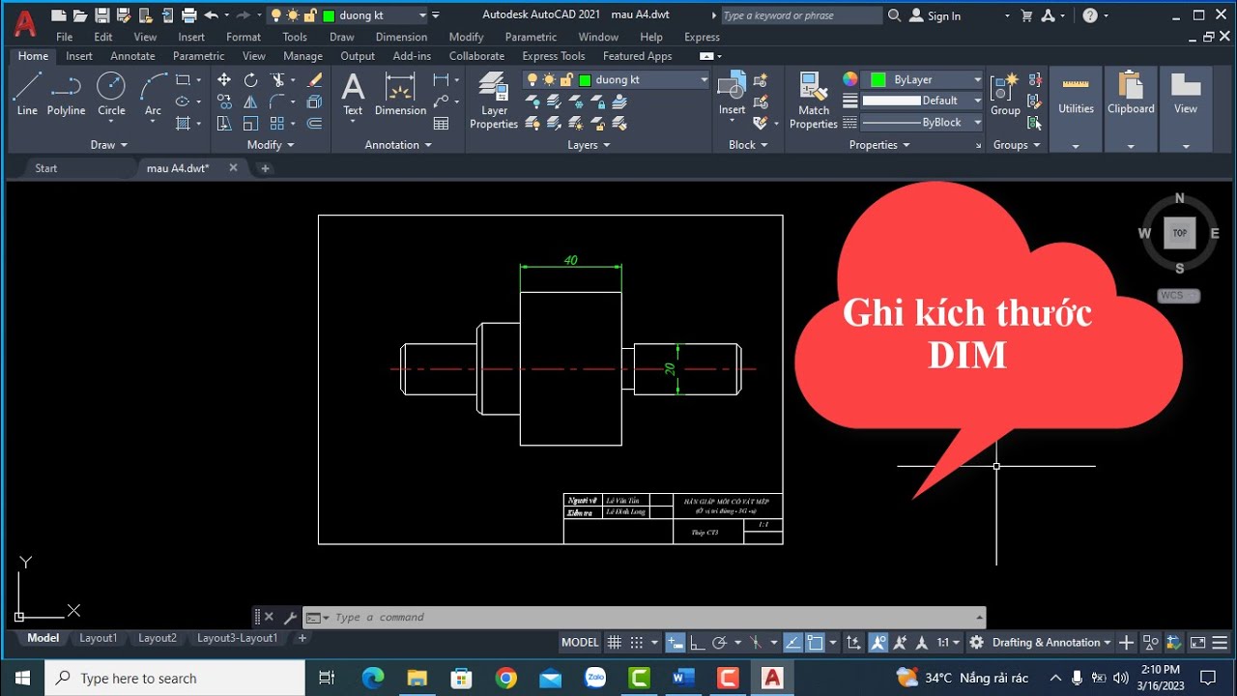Select the Mirror tool
This screenshot has height=696, width=1237.
click(x=250, y=101)
